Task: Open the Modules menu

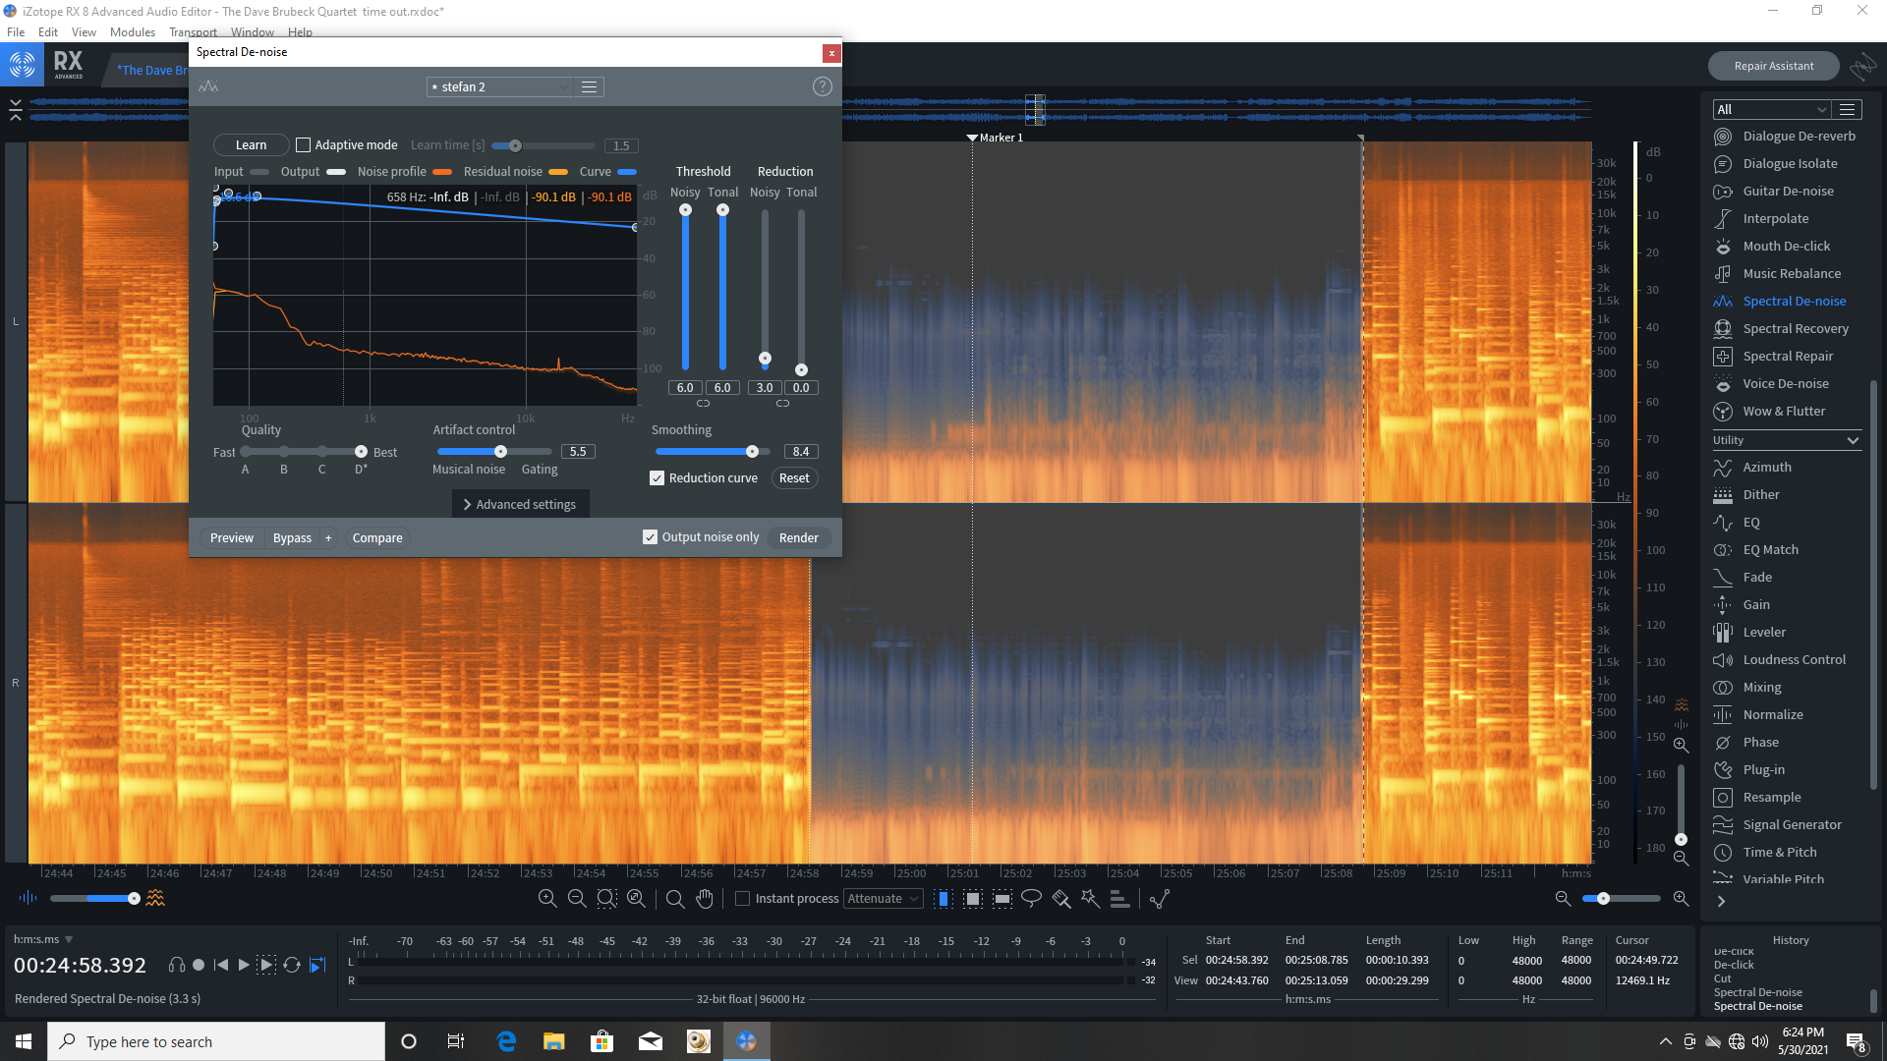Action: pos(133,31)
